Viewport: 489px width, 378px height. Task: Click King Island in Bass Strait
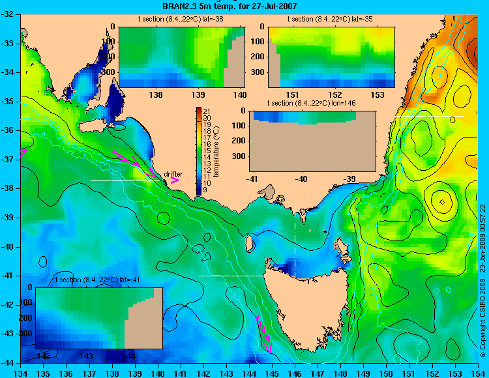249,243
